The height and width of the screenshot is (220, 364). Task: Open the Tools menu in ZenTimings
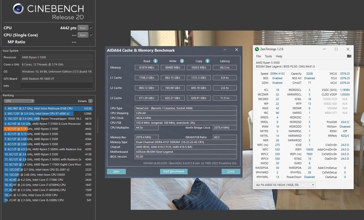[268, 56]
